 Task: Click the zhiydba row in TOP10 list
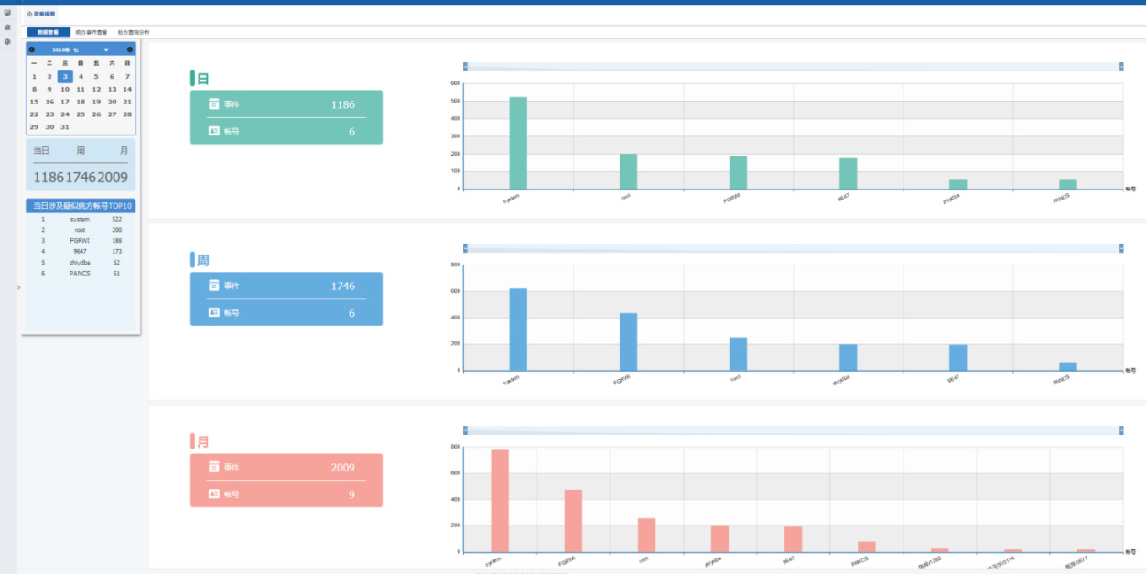click(x=81, y=262)
